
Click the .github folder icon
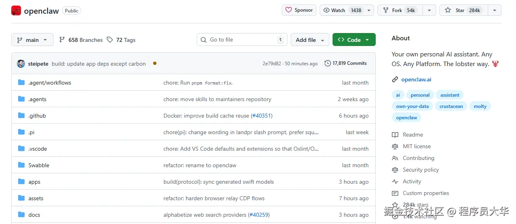21,116
